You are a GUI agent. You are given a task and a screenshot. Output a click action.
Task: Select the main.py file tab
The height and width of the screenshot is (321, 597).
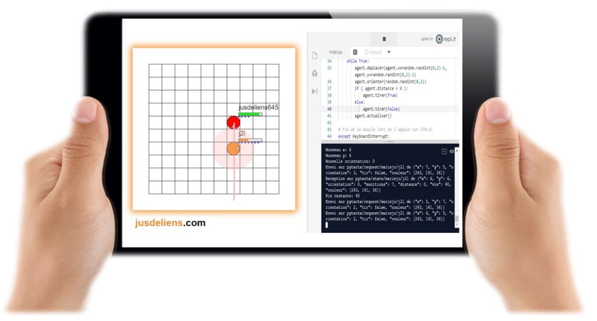pyautogui.click(x=335, y=52)
